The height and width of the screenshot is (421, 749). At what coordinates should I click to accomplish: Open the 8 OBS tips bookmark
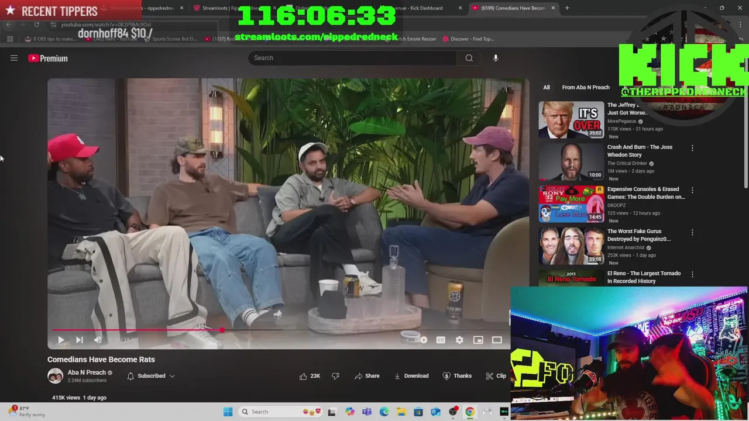tap(51, 39)
